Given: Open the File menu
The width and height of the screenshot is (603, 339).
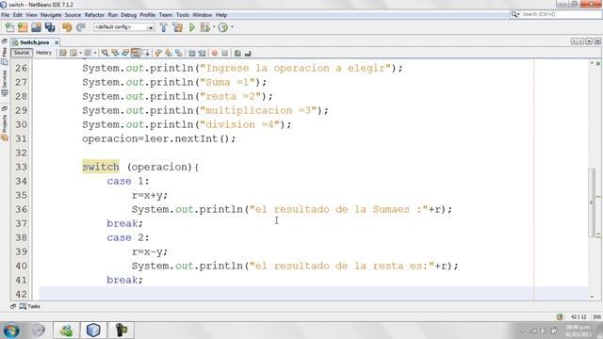Looking at the screenshot, I should point(6,15).
